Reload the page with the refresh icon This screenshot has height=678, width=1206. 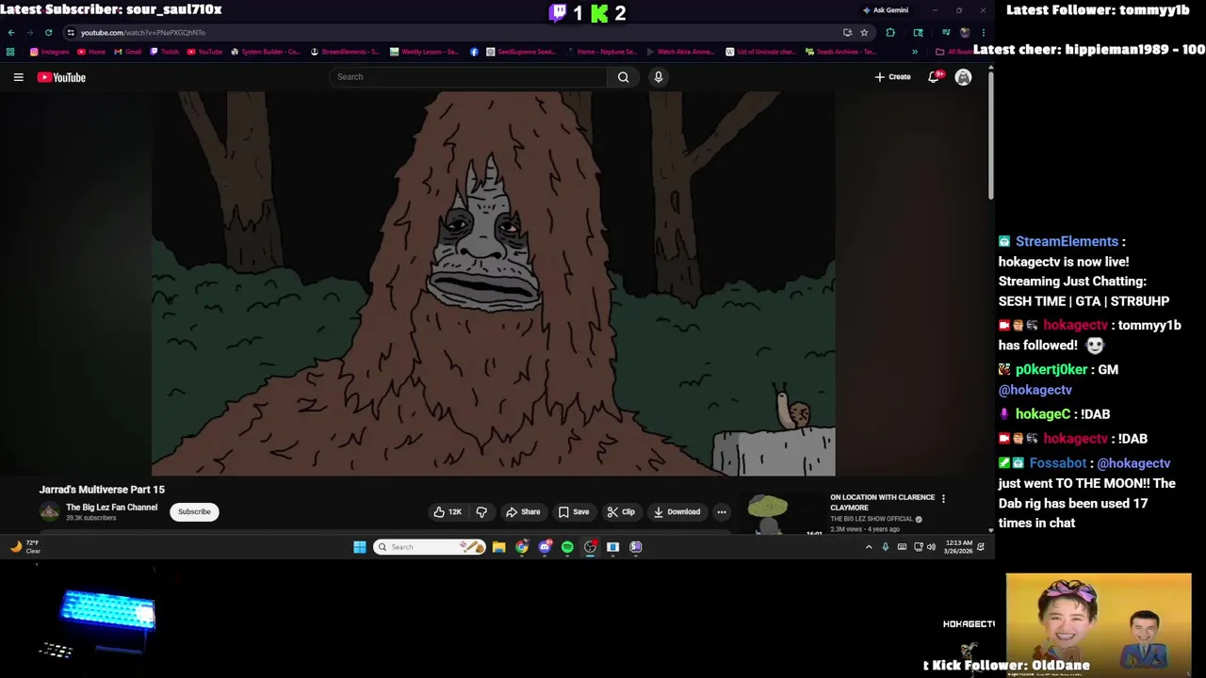click(48, 32)
